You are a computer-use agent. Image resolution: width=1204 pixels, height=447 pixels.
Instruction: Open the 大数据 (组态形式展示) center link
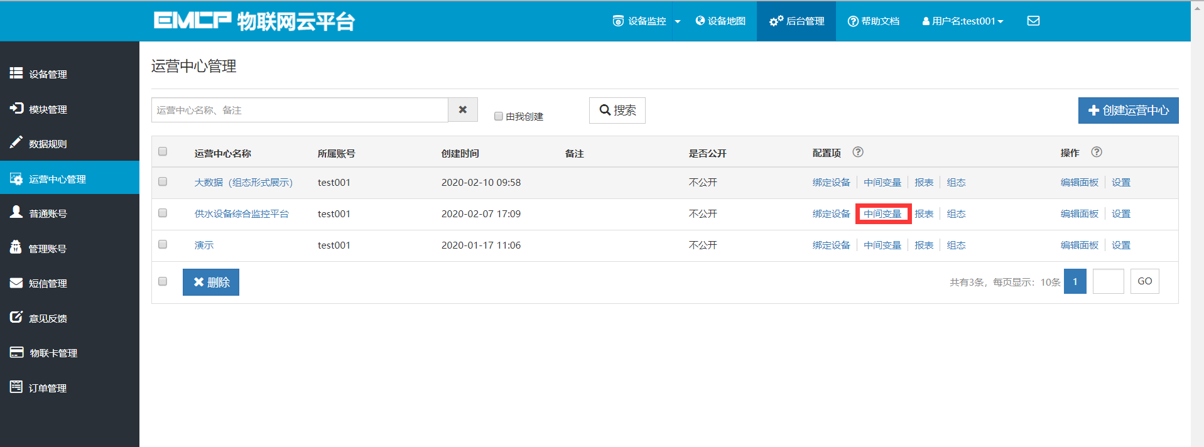pos(244,182)
